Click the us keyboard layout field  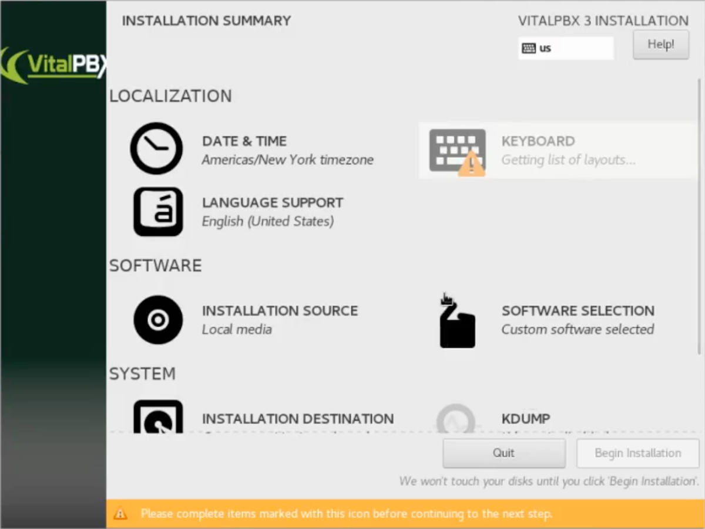[566, 48]
